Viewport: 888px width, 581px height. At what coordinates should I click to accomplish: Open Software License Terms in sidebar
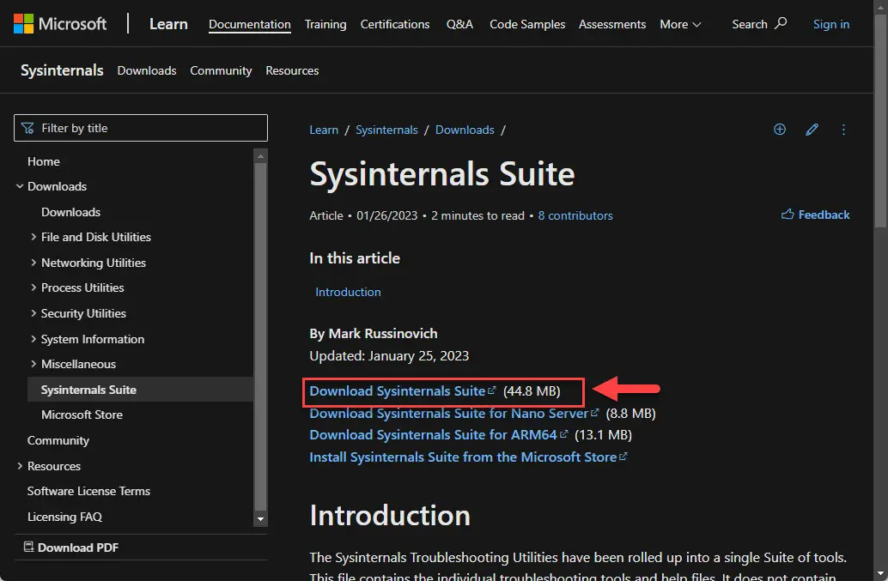tap(88, 491)
